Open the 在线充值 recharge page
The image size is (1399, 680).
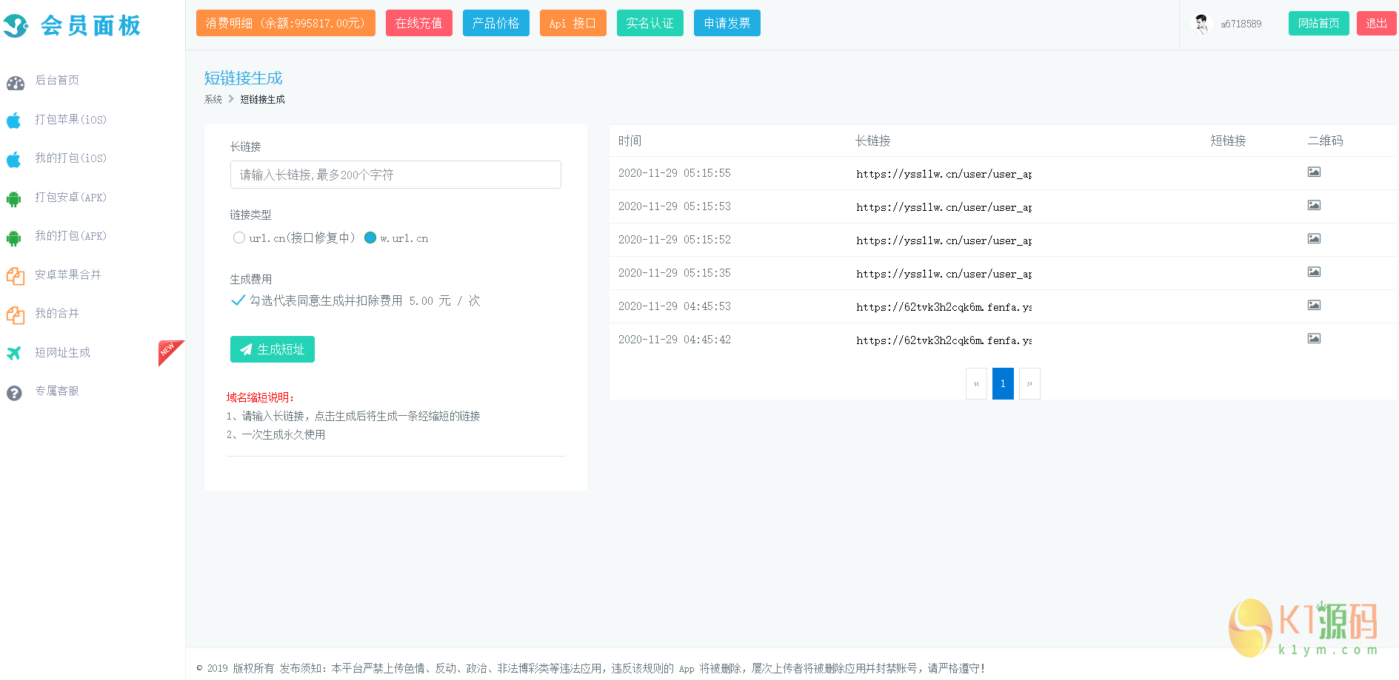coord(418,24)
